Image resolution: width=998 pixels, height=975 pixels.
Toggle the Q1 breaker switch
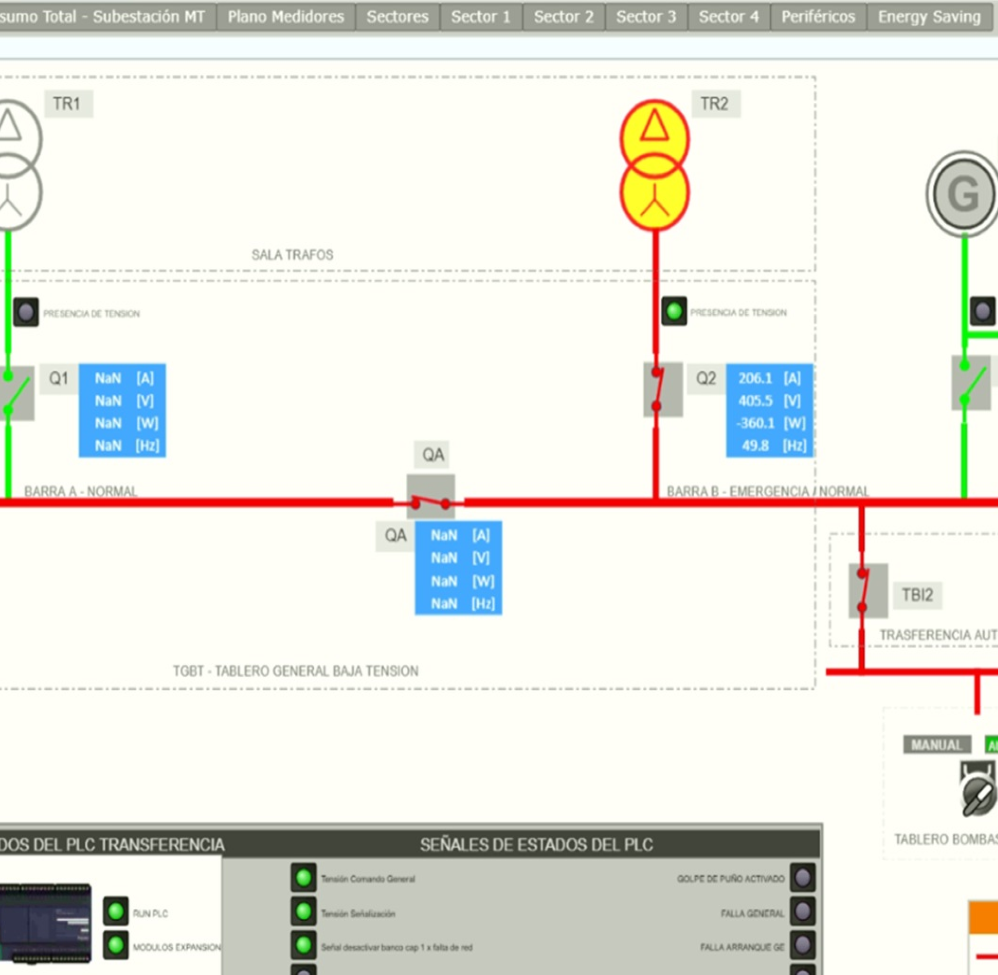tap(16, 393)
